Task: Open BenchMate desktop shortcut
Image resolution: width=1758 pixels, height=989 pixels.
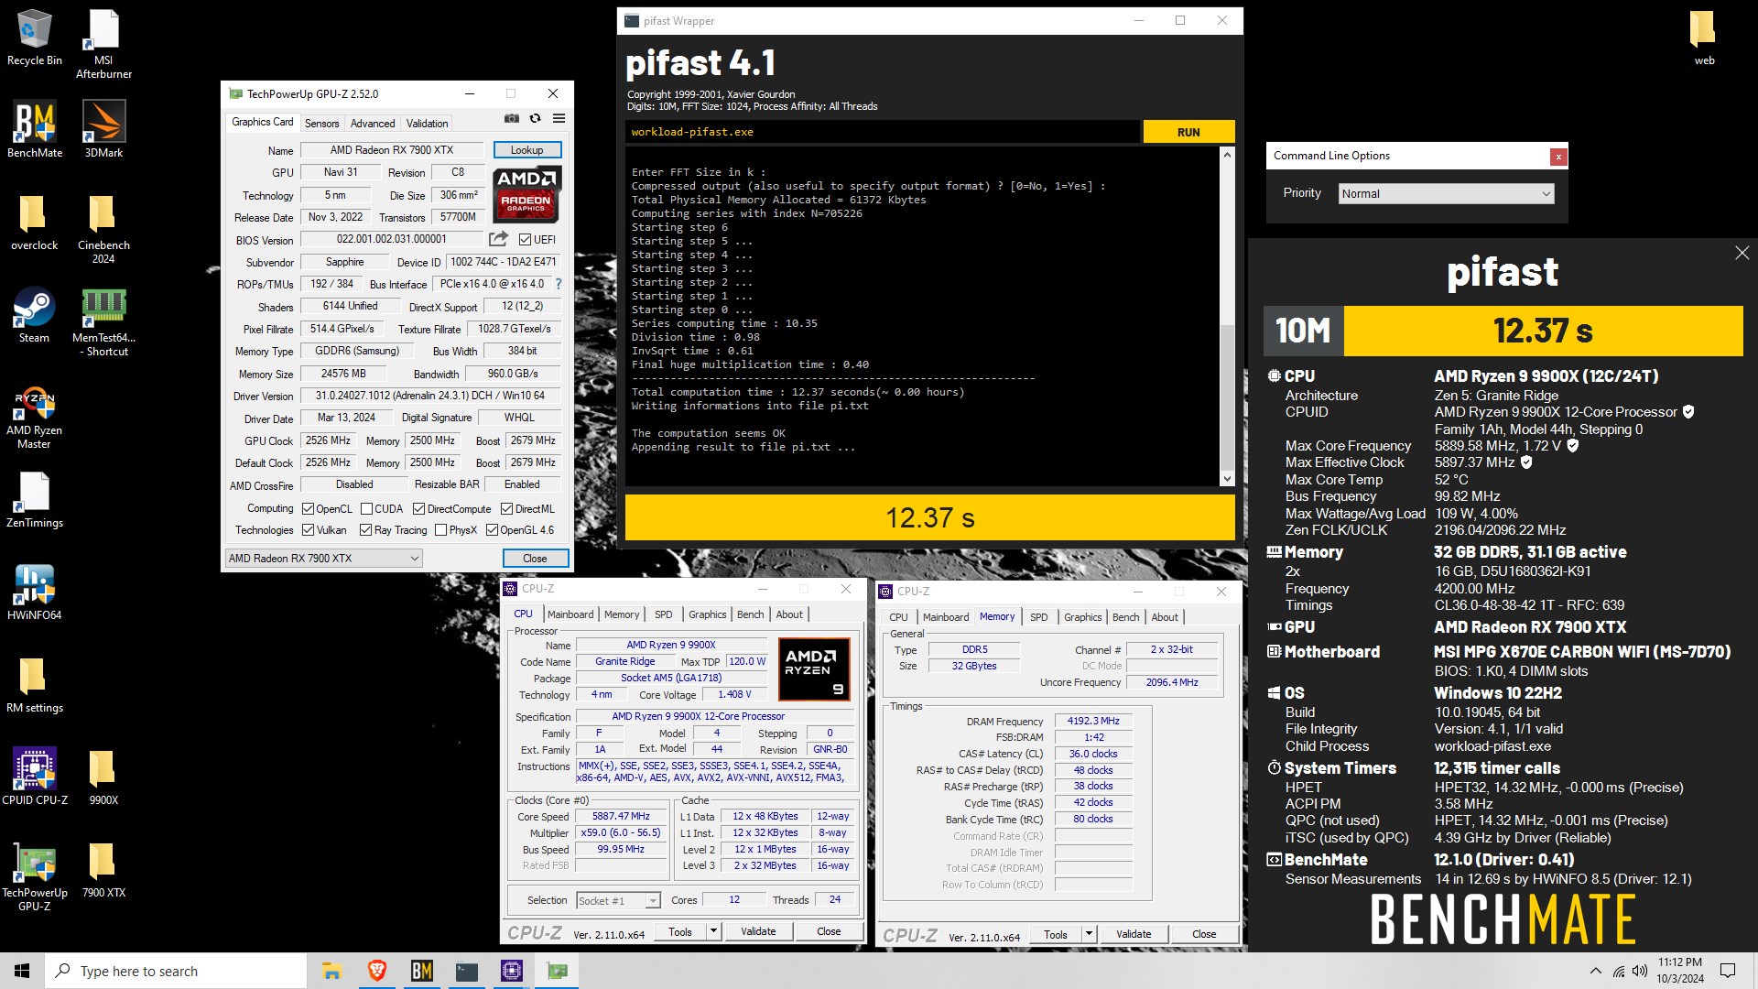Action: [35, 130]
